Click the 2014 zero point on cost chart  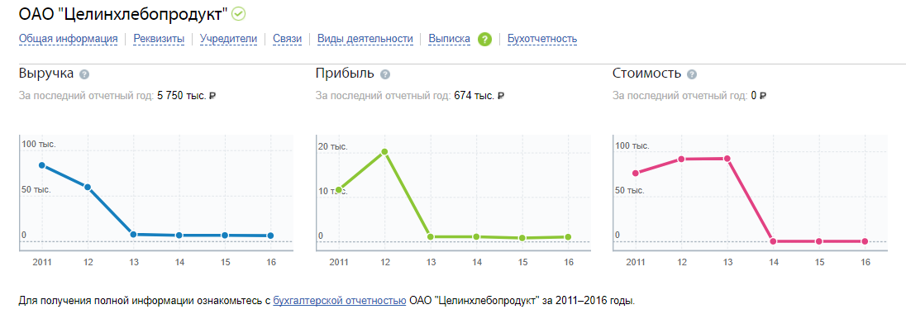(773, 241)
